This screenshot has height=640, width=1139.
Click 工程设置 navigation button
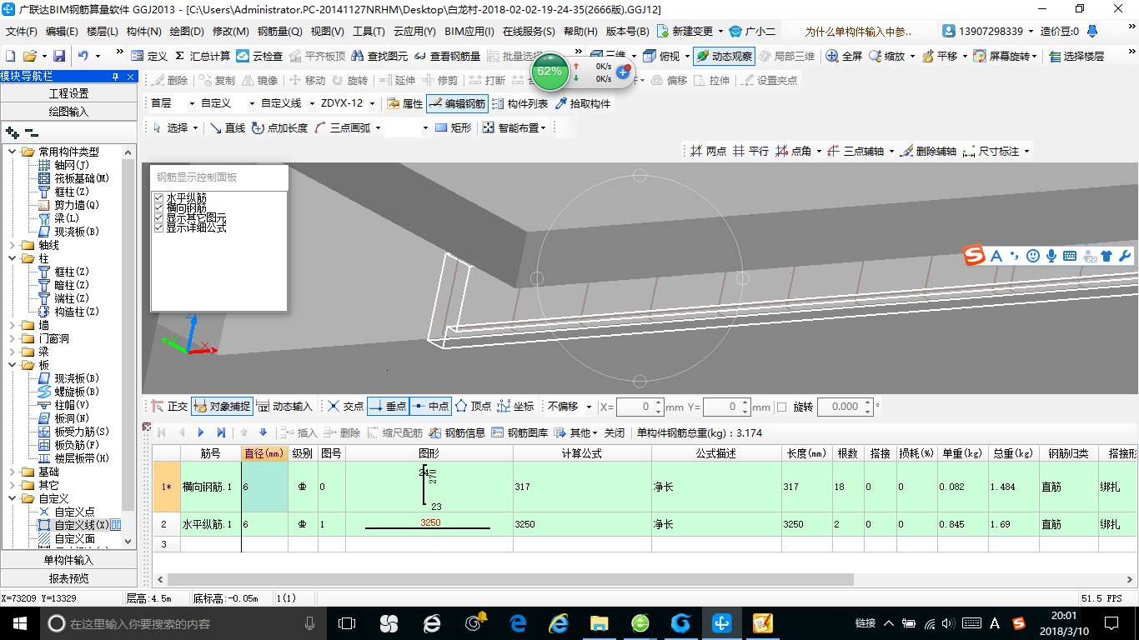pyautogui.click(x=69, y=93)
